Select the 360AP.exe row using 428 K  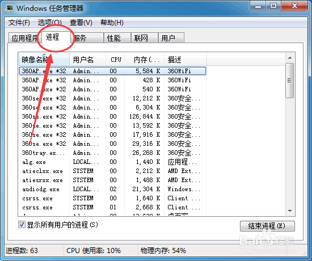click(112, 80)
